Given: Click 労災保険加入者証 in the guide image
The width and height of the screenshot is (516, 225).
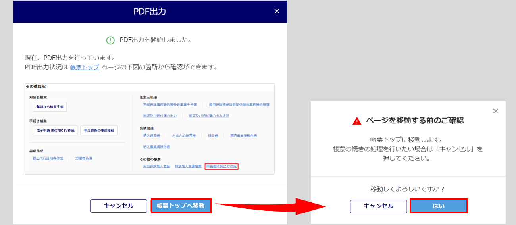Looking at the screenshot, I should click(156, 167).
